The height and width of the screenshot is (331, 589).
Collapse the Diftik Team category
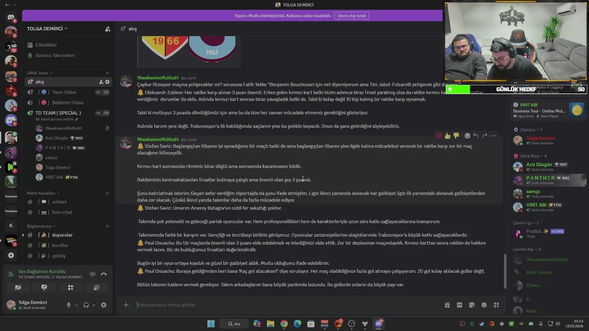pos(40,73)
